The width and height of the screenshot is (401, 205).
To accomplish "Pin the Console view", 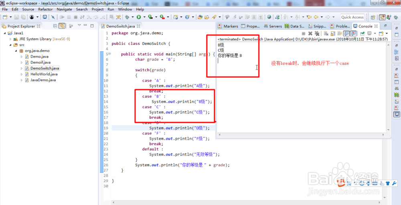I will pos(363,34).
